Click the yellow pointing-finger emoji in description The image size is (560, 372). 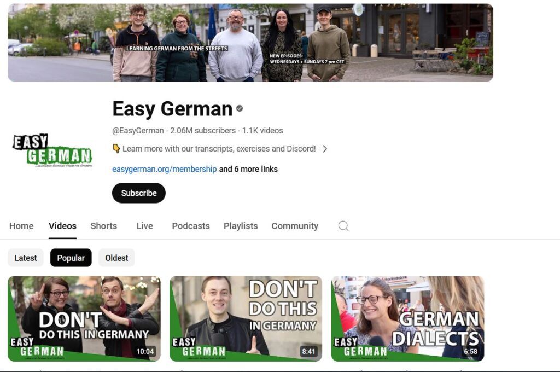point(115,148)
